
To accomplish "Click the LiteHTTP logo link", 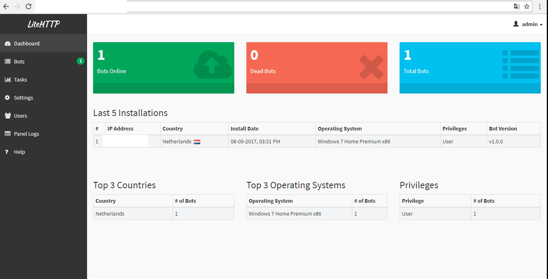I will [x=43, y=24].
